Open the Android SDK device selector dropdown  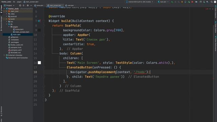(139, 2)
